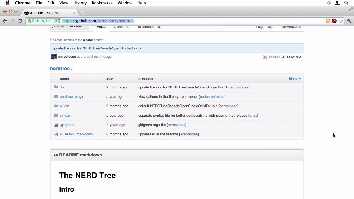Screen dimensions: 354x199
Task: Click the README.markdown file icon in the list
Action: coord(56,134)
